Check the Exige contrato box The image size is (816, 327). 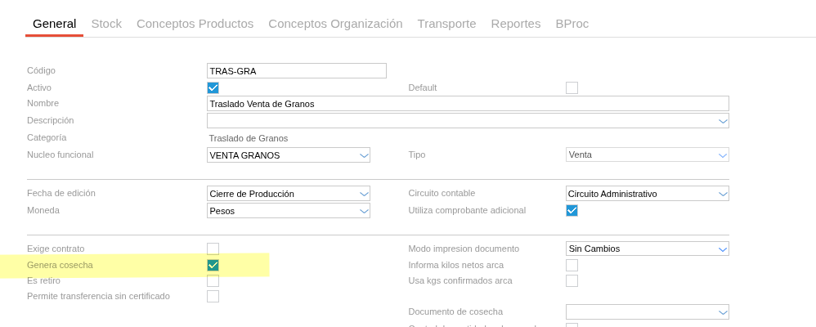coord(213,249)
